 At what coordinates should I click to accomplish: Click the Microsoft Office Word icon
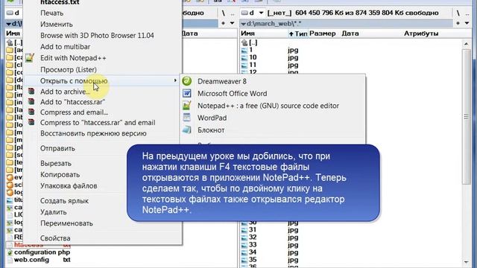187,93
